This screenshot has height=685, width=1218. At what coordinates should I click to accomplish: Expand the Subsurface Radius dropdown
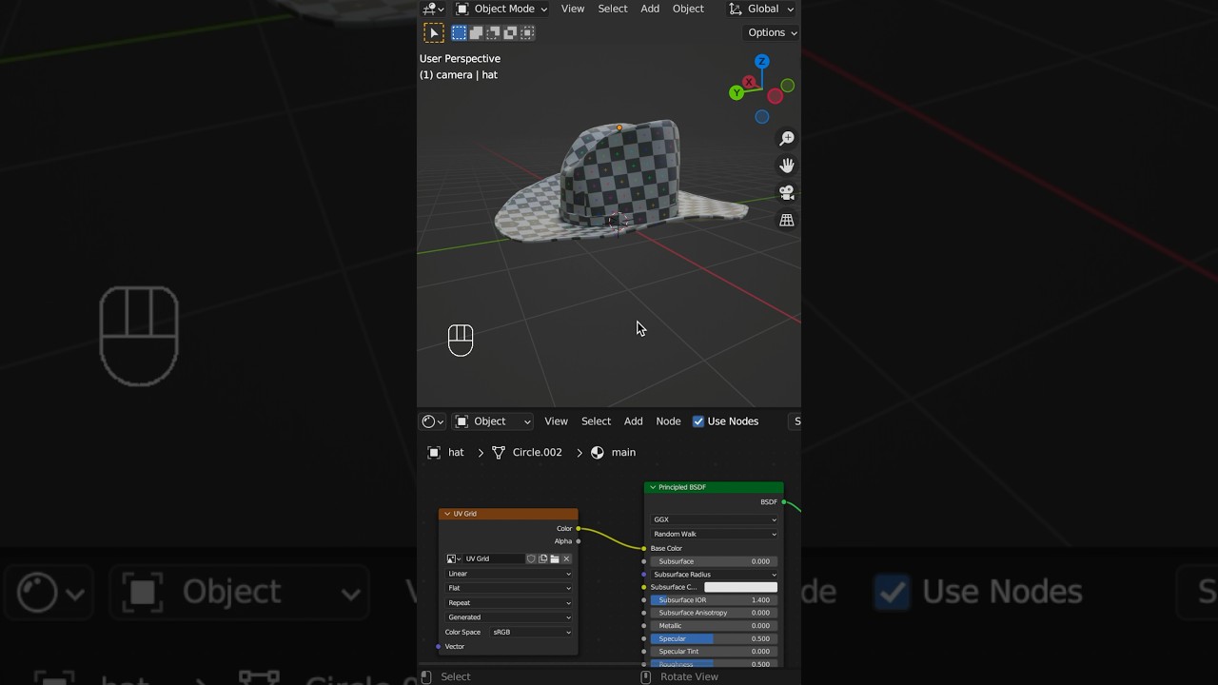pyautogui.click(x=715, y=575)
